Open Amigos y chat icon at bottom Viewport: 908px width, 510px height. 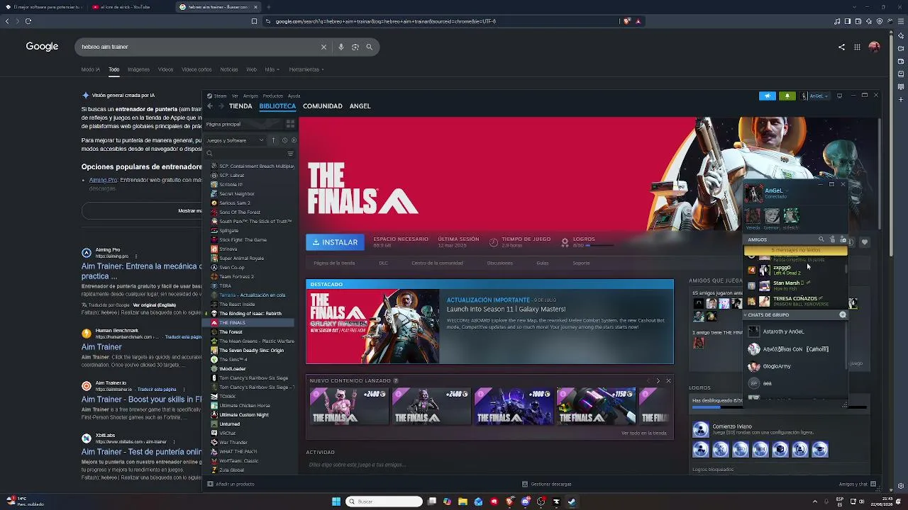click(873, 484)
